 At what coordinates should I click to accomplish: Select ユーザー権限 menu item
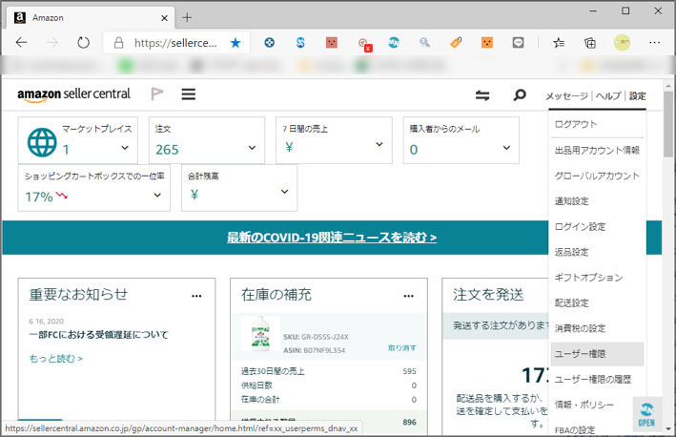pyautogui.click(x=597, y=354)
